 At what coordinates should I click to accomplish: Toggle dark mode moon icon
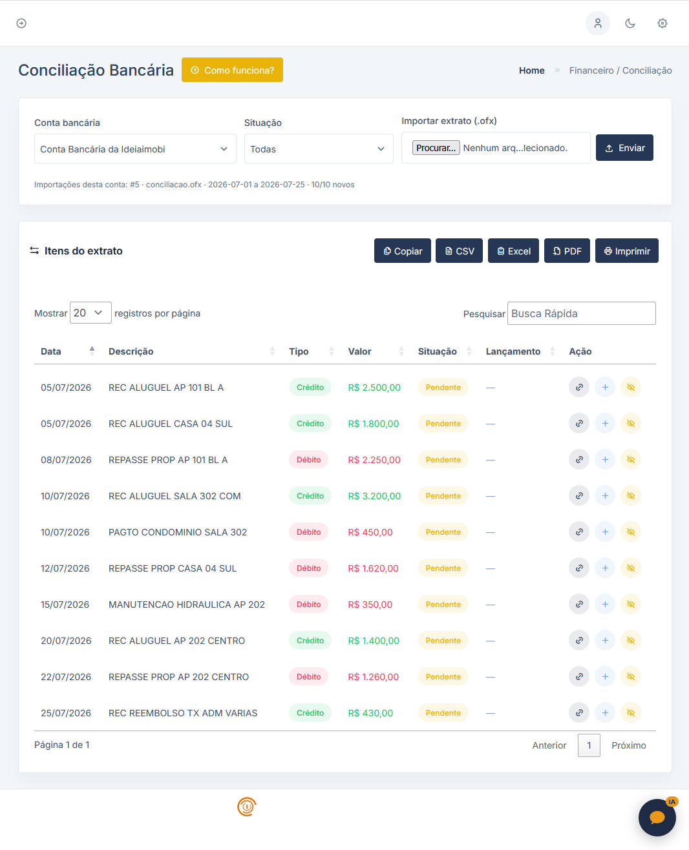click(x=630, y=23)
